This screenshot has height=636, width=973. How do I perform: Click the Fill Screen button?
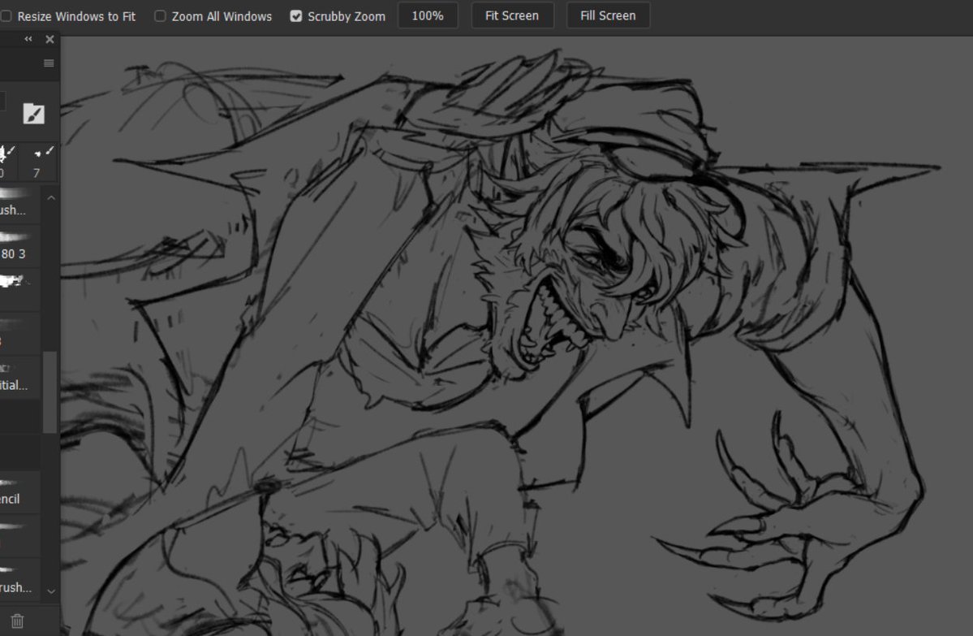608,15
